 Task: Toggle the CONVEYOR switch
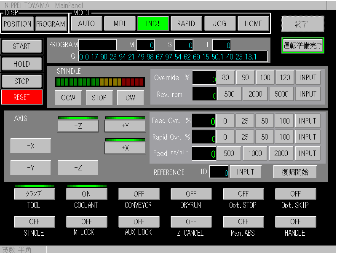point(139,194)
